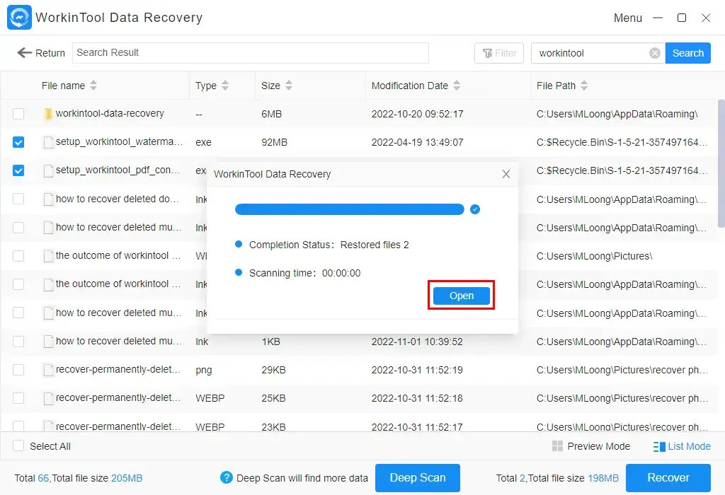Uncheck setup_workintool_pdf_con... file checkbox

coord(18,170)
